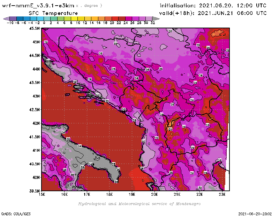Click the longitude label '18E'
279x216 pixels.
coord(110,194)
